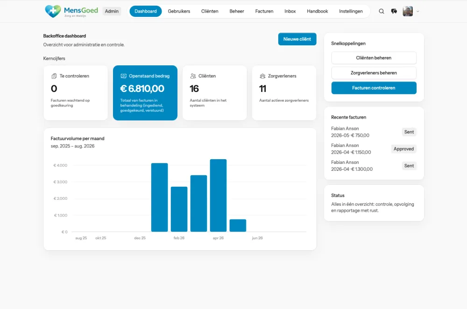467x309 pixels.
Task: Open the 2026-04 € 1.150,00 invoice
Action: (374, 149)
